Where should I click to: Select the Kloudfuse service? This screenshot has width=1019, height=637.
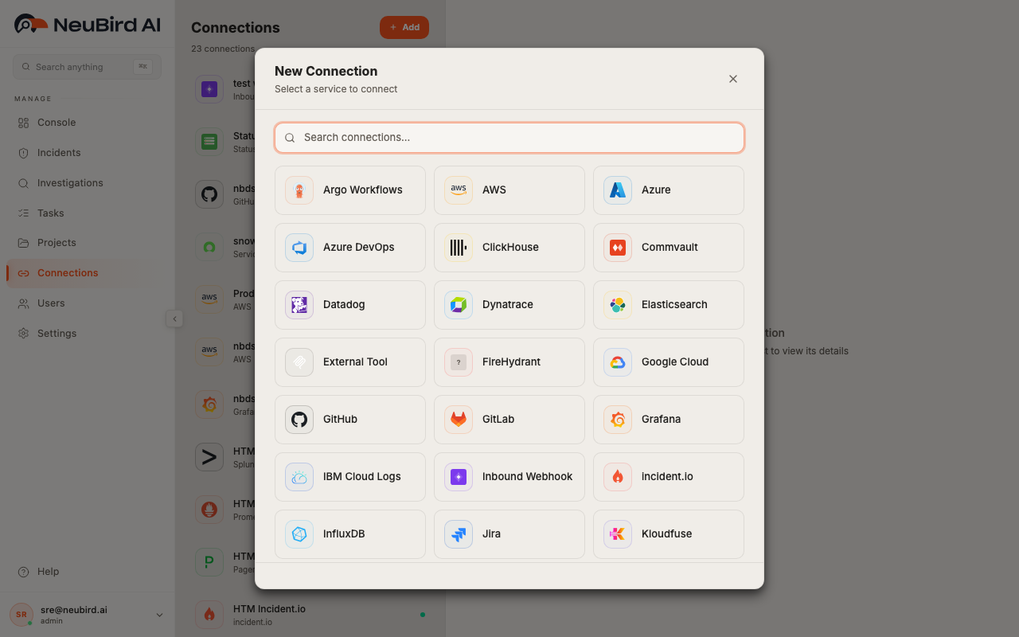click(668, 533)
